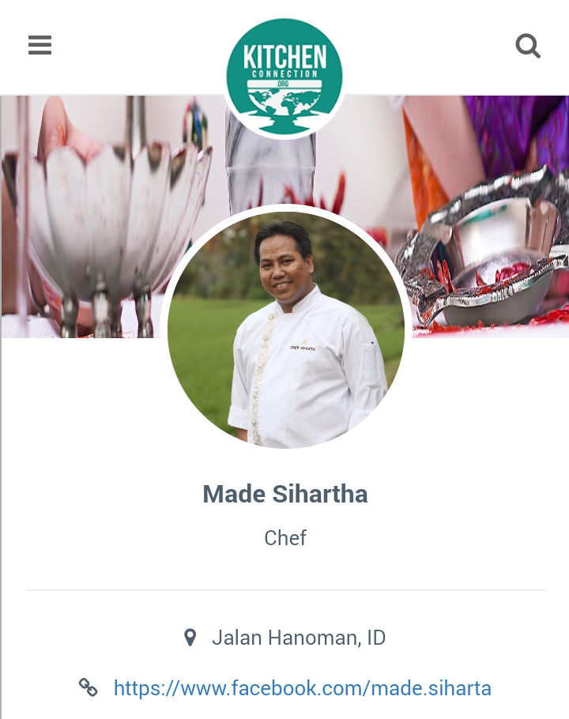The image size is (569, 719).
Task: Open the facebook.com/made.siharta link
Action: (x=303, y=688)
